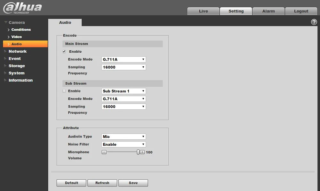The image size is (320, 191).
Task: Click the microphone volume value 100
Action: pos(149,152)
